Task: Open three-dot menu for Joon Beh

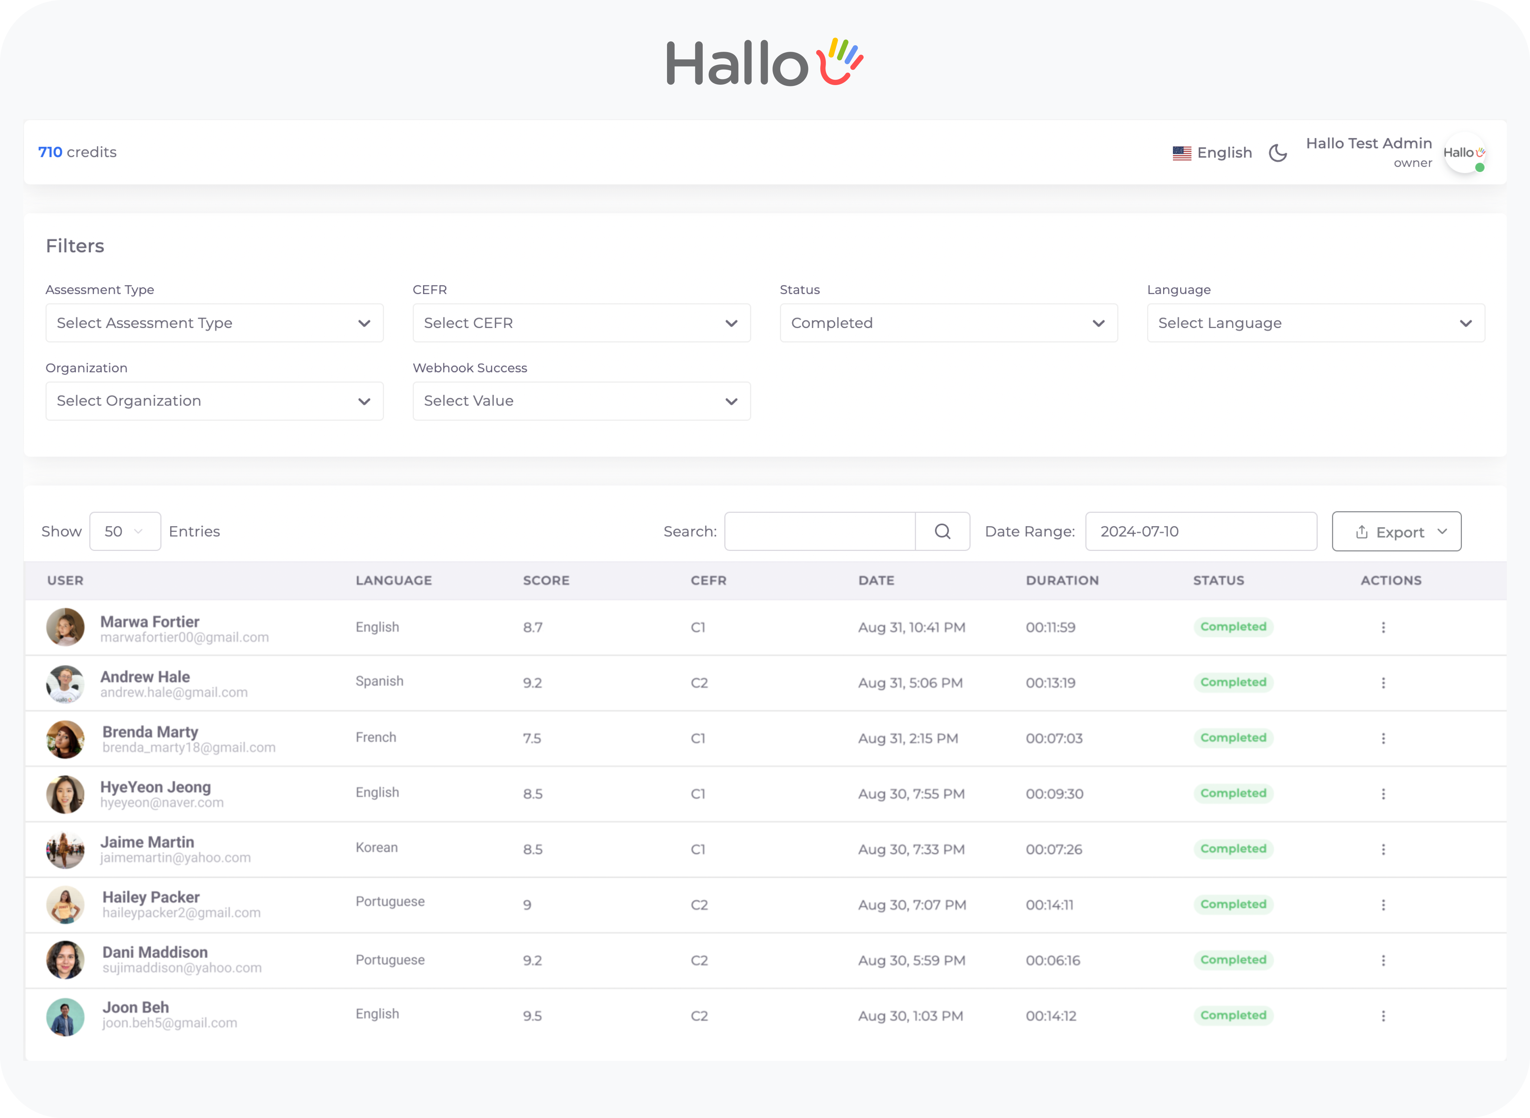Action: 1383,1016
